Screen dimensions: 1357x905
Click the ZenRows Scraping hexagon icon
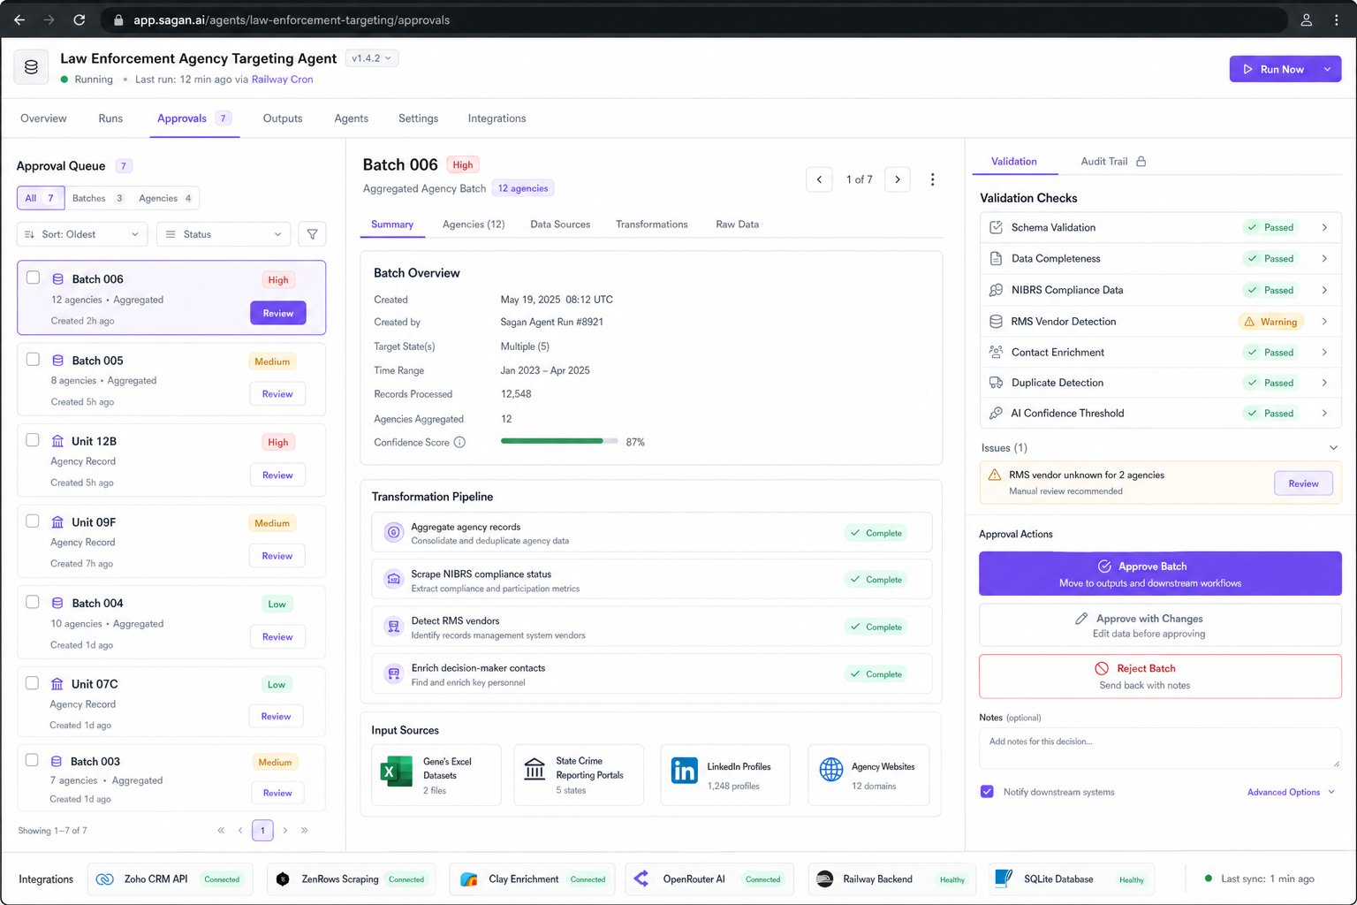coord(283,879)
